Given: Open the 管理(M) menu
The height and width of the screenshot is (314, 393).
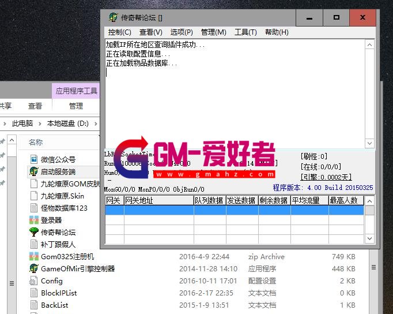Looking at the screenshot, I should pyautogui.click(x=214, y=32).
